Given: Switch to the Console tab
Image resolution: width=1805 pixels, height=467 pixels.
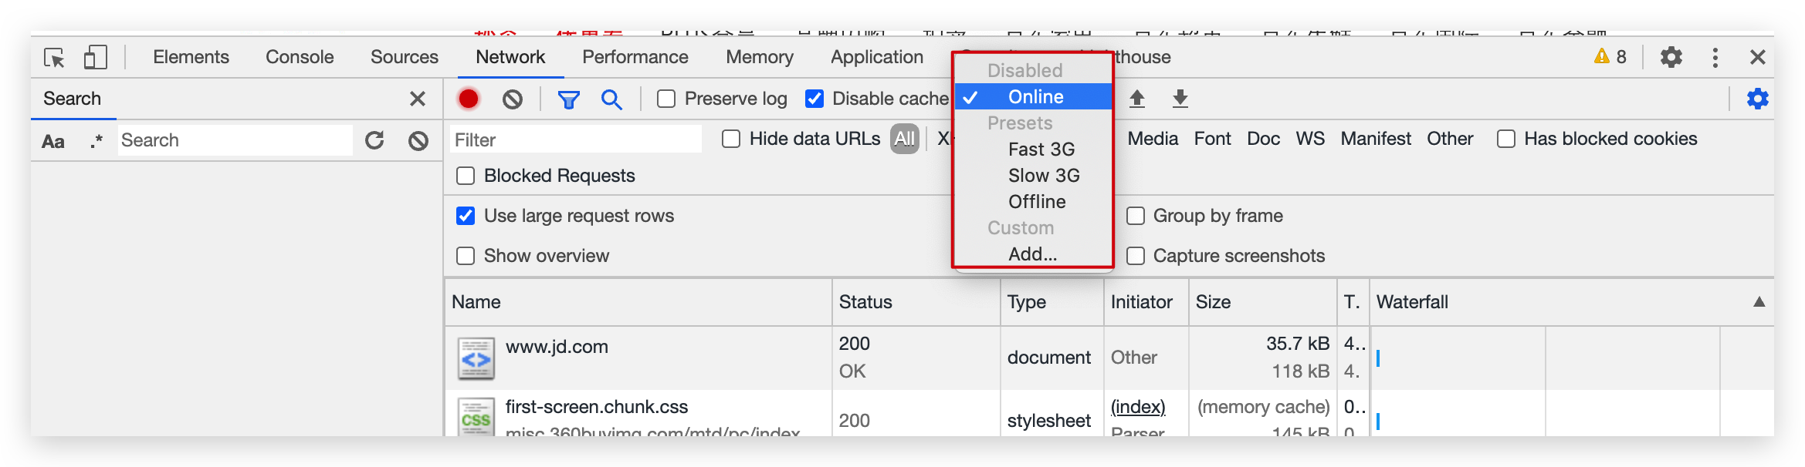Looking at the screenshot, I should pyautogui.click(x=300, y=57).
